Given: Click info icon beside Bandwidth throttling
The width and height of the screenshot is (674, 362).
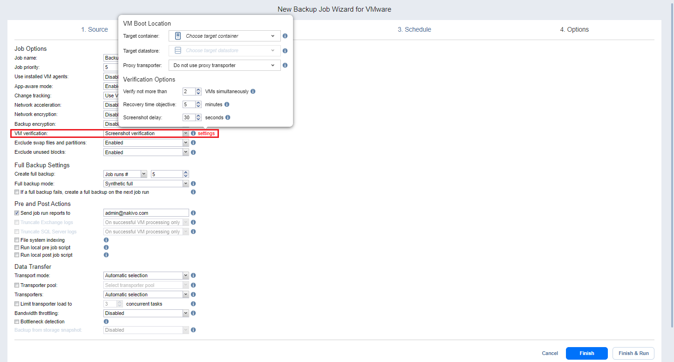Looking at the screenshot, I should click(x=193, y=313).
